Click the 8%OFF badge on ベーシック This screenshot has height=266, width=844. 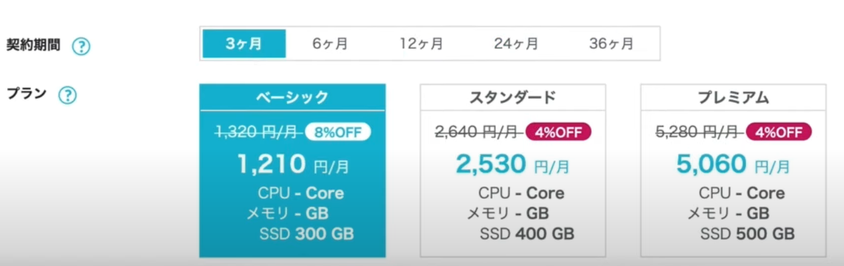pyautogui.click(x=338, y=132)
